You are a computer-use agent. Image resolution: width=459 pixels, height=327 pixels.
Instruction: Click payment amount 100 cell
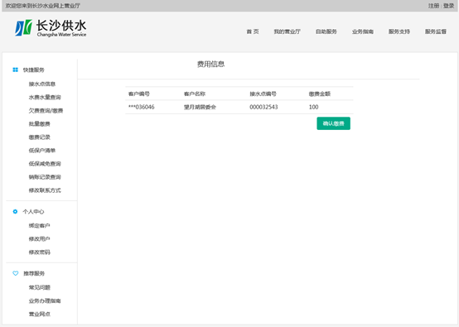pyautogui.click(x=313, y=107)
